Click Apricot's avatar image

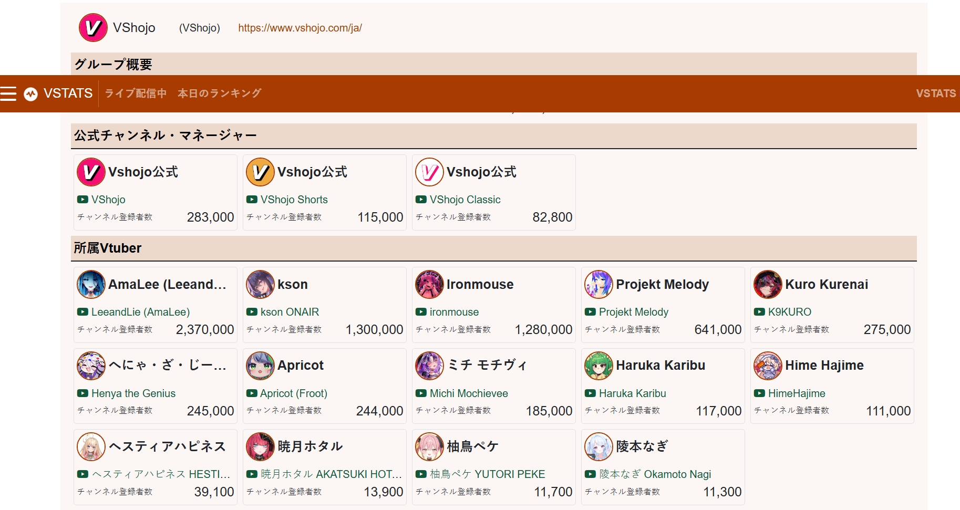(x=260, y=366)
